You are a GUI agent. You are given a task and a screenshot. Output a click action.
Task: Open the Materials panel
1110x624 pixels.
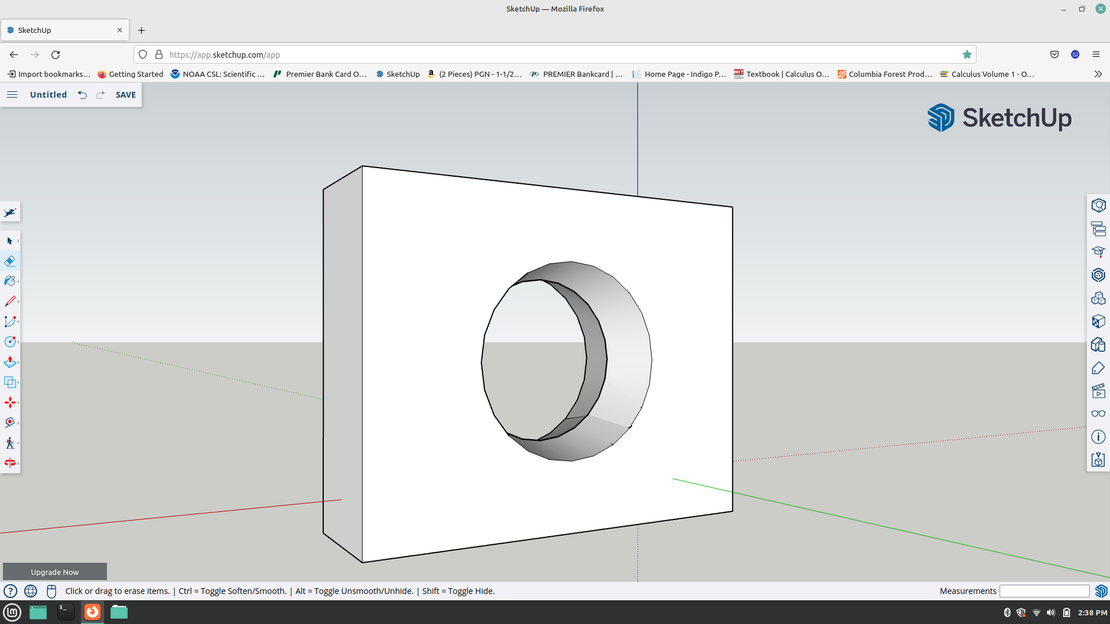pos(1098,321)
